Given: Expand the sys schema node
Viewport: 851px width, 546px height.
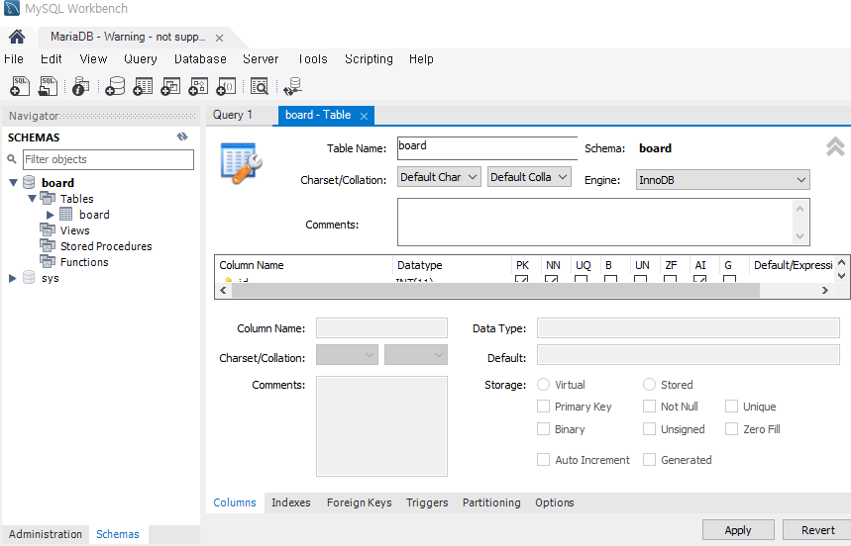Looking at the screenshot, I should (x=13, y=278).
